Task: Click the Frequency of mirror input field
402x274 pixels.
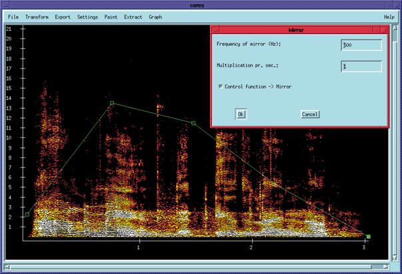Action: point(361,45)
